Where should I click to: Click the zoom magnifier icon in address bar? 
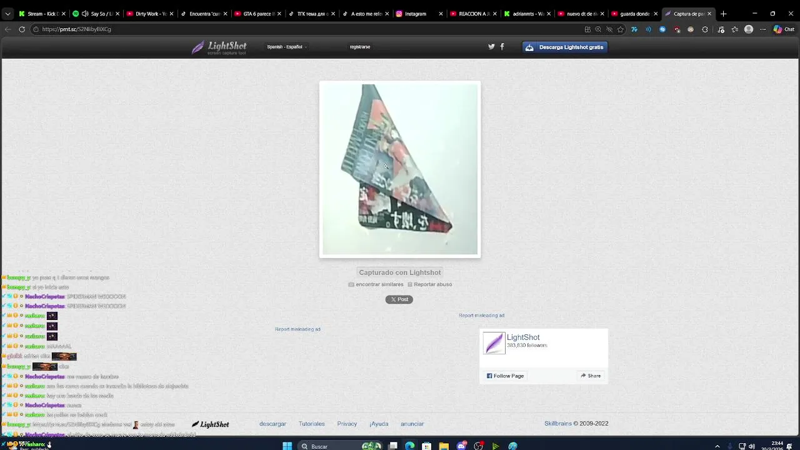click(598, 29)
